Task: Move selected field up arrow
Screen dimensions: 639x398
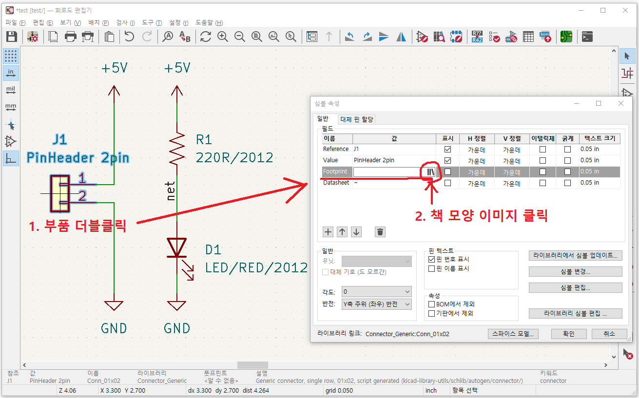Action: pyautogui.click(x=342, y=232)
